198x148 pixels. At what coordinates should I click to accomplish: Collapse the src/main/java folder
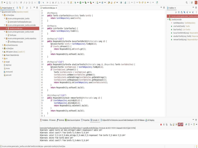(3, 14)
